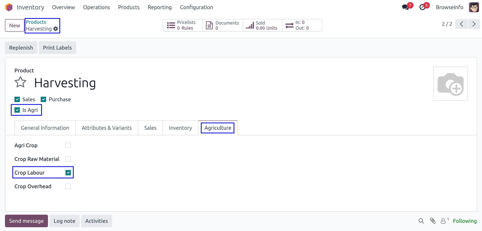Open the Reporting dropdown menu

160,7
